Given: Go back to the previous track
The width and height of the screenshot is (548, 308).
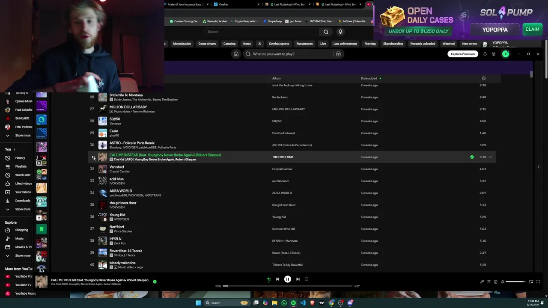Looking at the screenshot, I should point(277,279).
